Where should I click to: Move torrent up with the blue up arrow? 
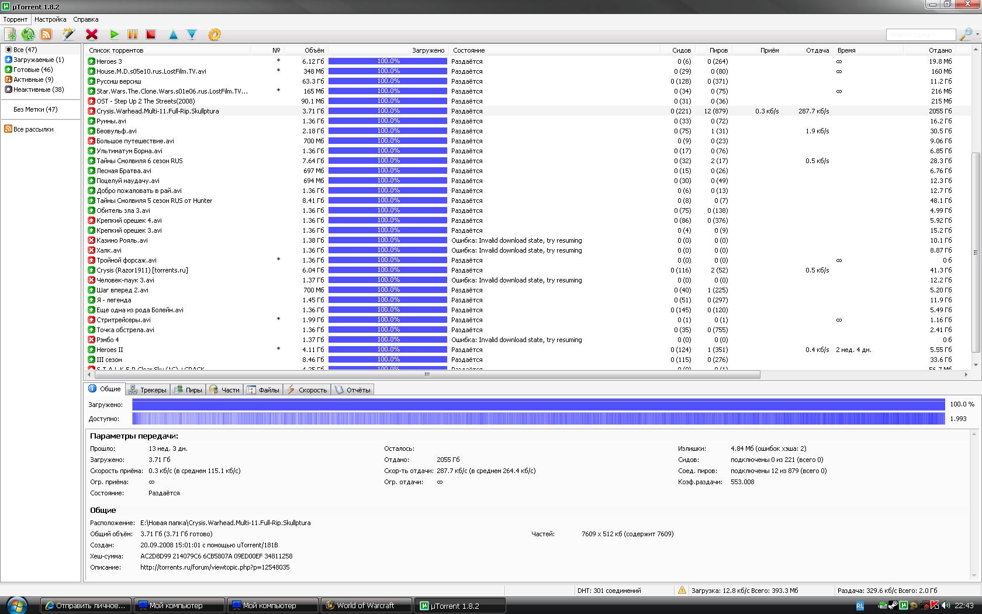(x=173, y=35)
